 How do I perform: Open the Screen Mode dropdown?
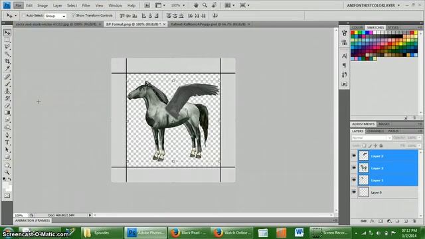(244, 5)
